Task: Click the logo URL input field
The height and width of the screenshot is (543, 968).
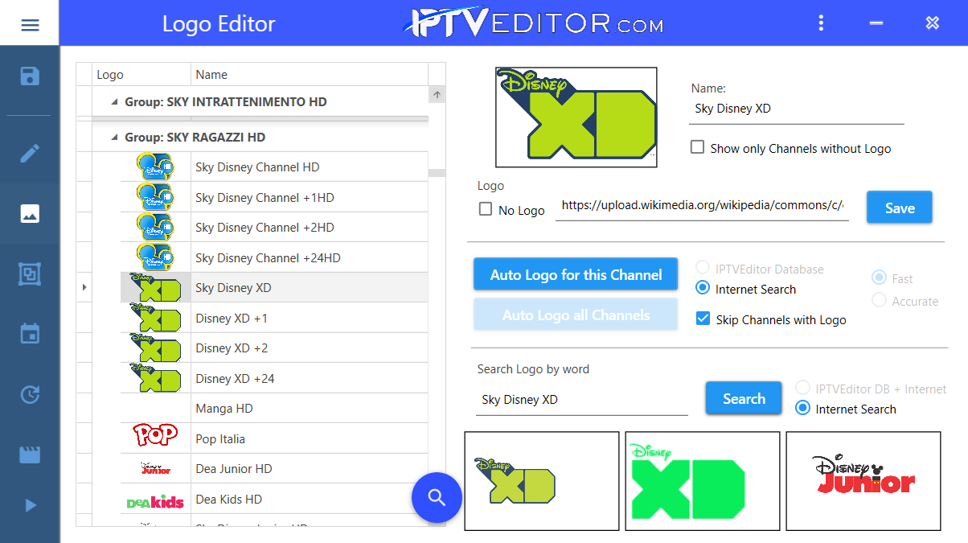Action: (702, 205)
